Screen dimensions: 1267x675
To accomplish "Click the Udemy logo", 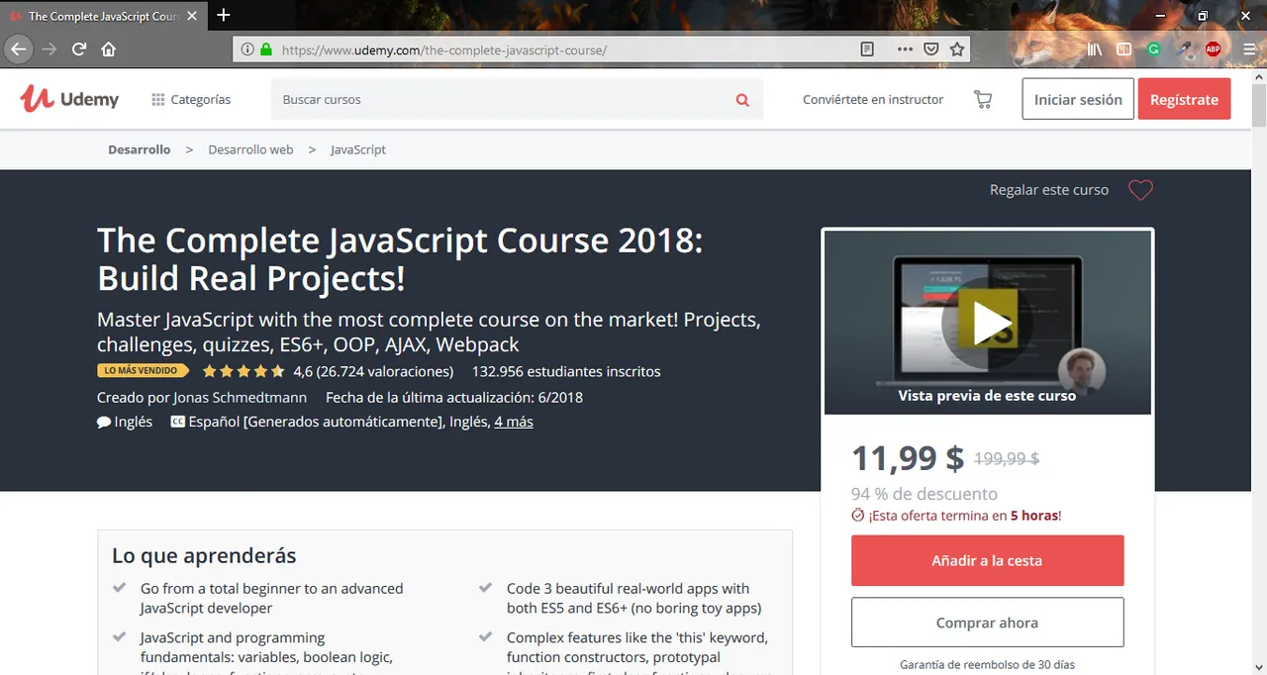I will (69, 98).
